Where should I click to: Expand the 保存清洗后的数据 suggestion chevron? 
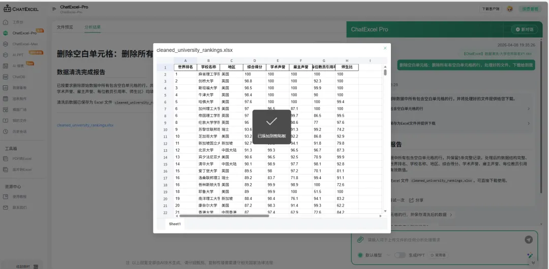451,214
